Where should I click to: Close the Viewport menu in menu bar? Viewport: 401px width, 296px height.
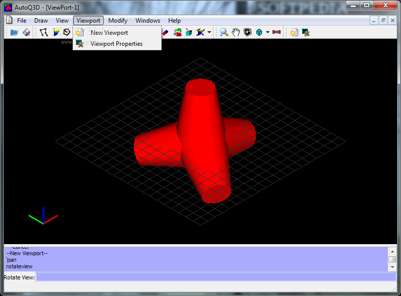pos(88,21)
